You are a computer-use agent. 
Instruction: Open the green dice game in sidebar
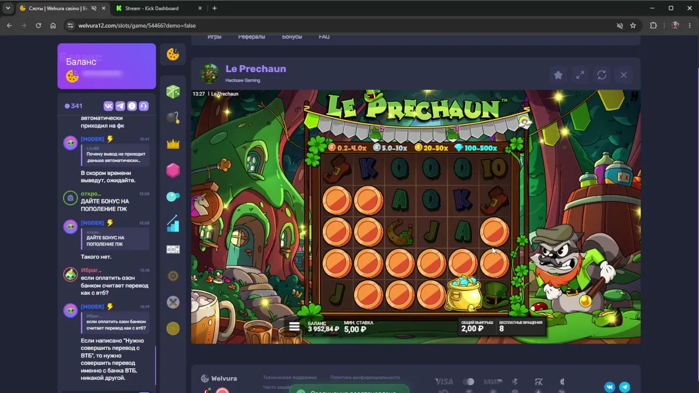(173, 92)
